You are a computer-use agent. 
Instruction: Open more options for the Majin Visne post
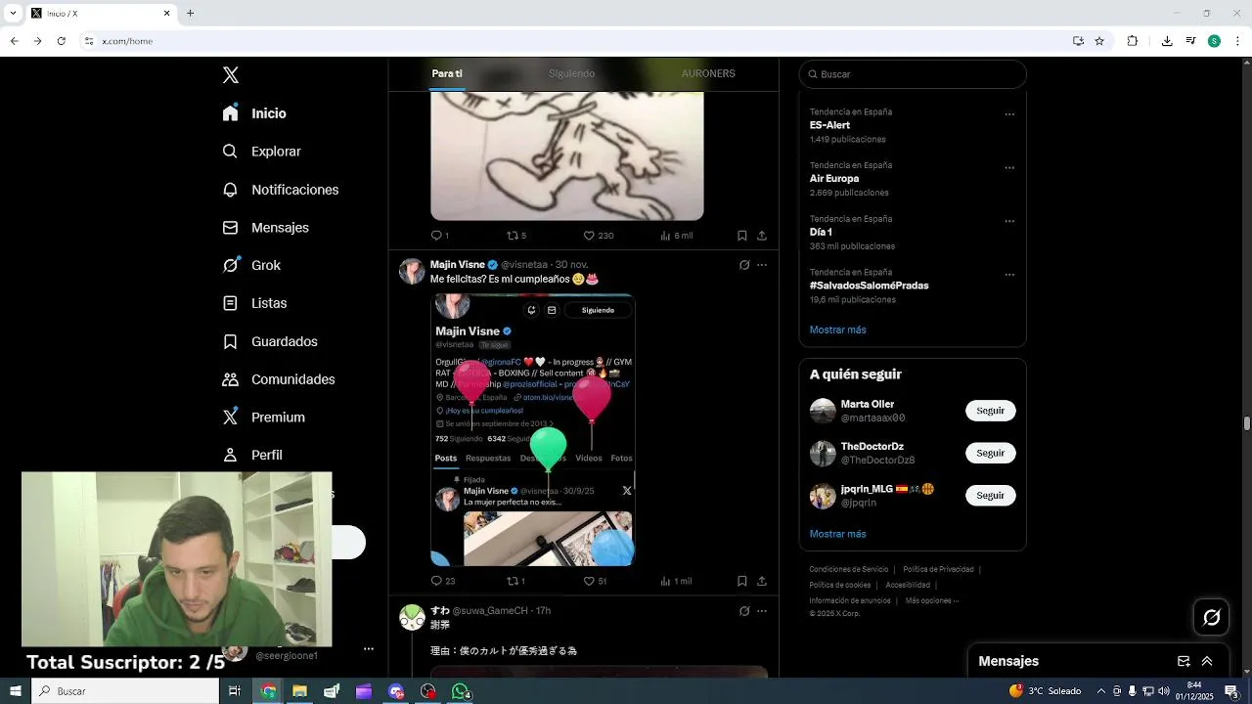pyautogui.click(x=762, y=265)
